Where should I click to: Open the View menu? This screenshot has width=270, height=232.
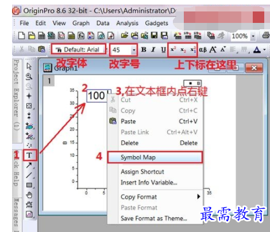pyautogui.click(x=59, y=23)
